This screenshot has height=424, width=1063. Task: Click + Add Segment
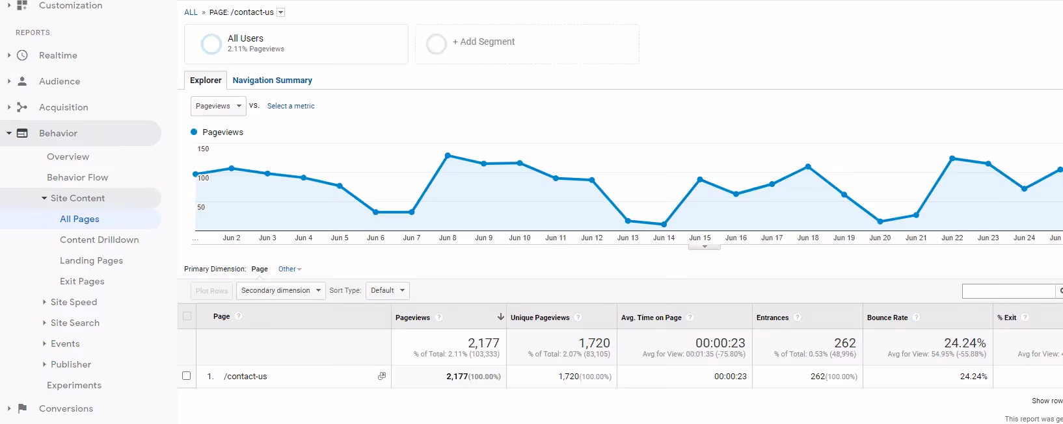tap(483, 42)
